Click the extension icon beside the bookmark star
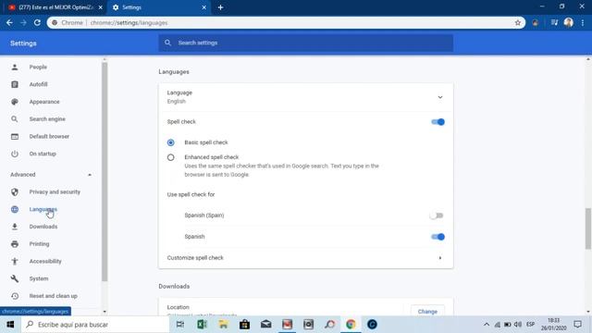 536,22
